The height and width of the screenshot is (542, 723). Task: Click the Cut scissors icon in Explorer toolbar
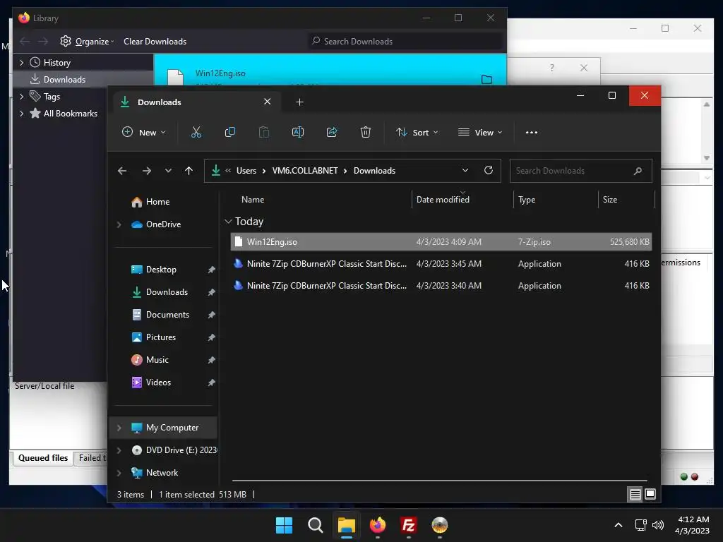point(196,132)
